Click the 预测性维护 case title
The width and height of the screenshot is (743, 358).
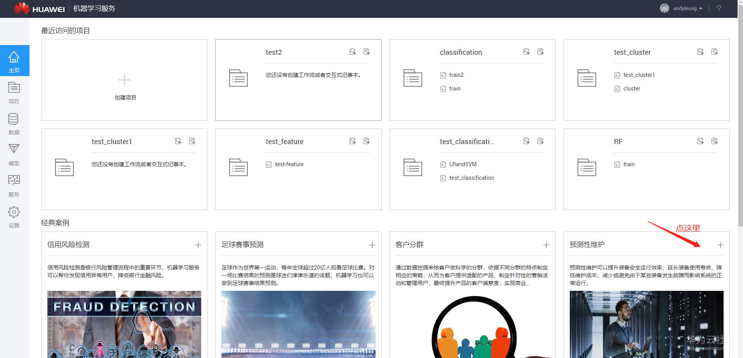[587, 245]
